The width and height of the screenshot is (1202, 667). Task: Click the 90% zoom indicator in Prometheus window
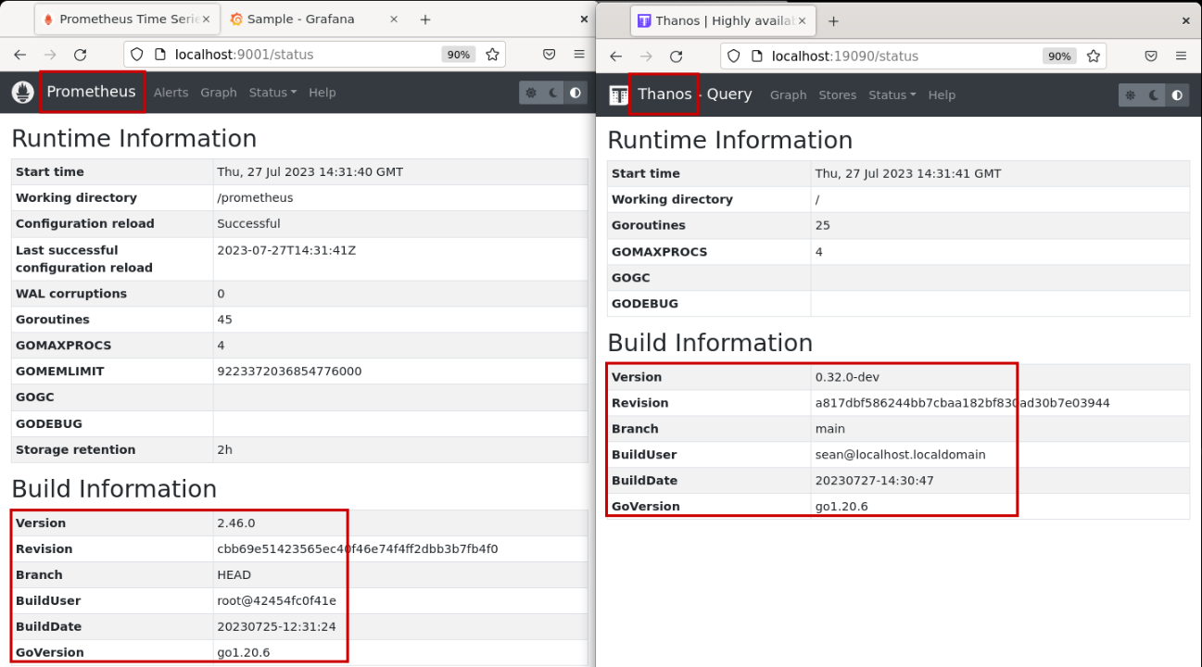[x=459, y=55]
